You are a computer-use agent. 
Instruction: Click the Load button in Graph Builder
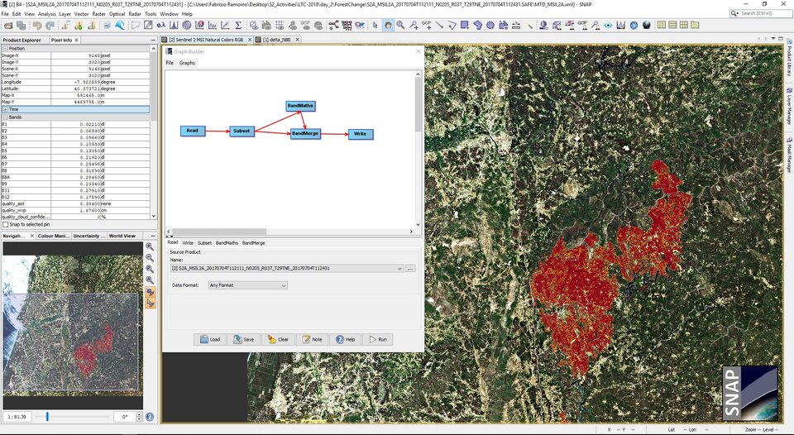click(x=210, y=339)
